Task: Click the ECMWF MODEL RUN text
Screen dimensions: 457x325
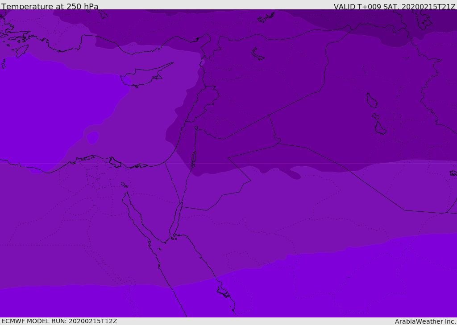Action: [59, 321]
